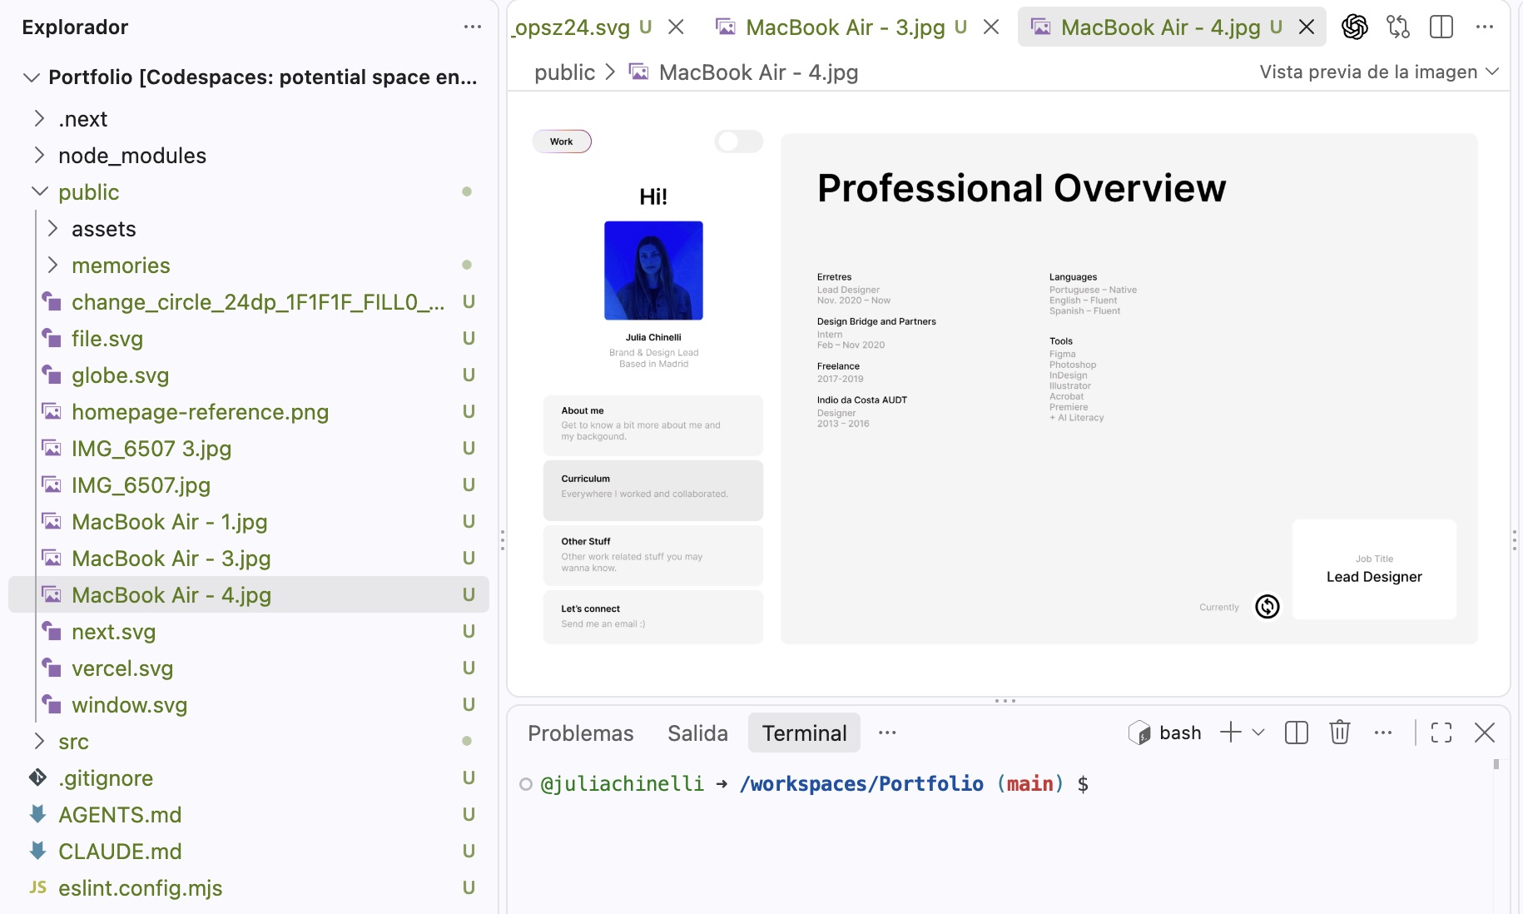The width and height of the screenshot is (1523, 914).
Task: Click public in the breadcrumb path
Action: [x=564, y=72]
